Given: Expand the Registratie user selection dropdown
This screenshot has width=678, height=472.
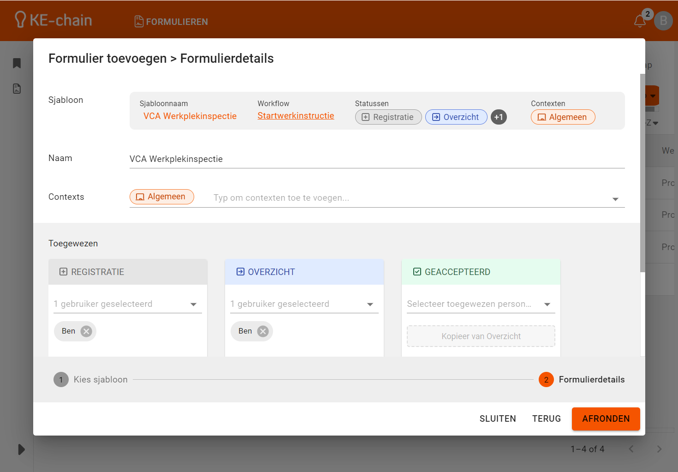Looking at the screenshot, I should 193,305.
